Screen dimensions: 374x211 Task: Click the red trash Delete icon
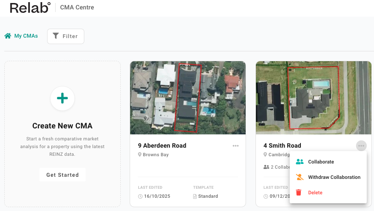(x=299, y=193)
